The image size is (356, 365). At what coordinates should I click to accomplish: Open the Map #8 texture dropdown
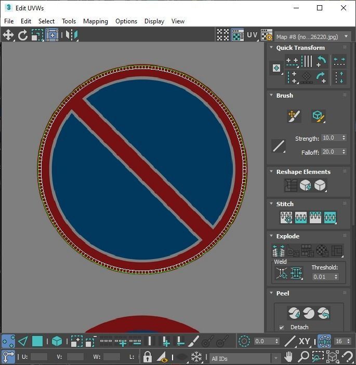pos(313,37)
